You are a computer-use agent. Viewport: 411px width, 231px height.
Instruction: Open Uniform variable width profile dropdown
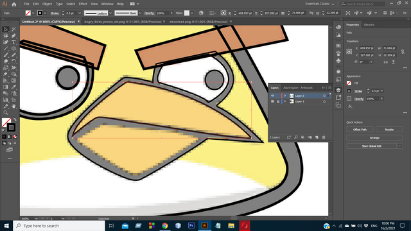point(110,13)
